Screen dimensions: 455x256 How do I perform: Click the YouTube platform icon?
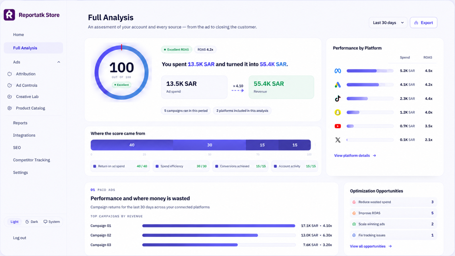click(x=338, y=126)
